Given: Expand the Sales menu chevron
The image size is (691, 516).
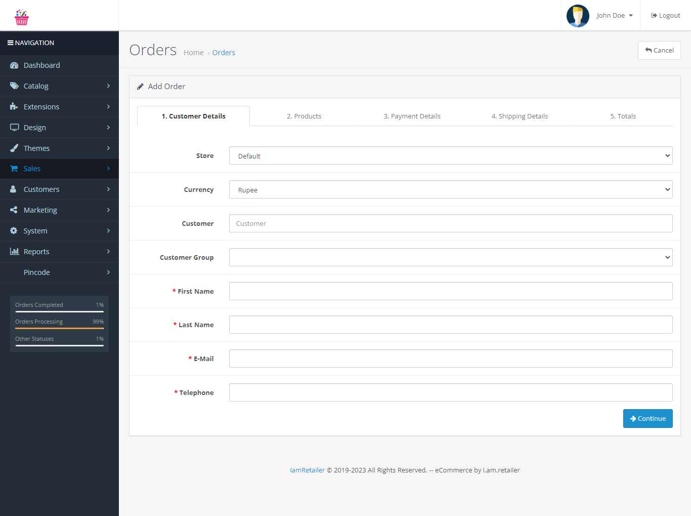Looking at the screenshot, I should (108, 169).
